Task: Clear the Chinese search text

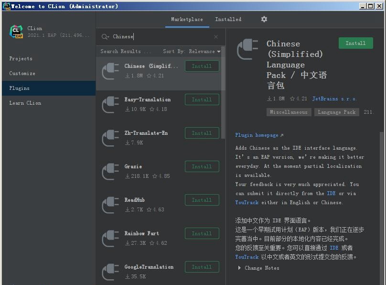Action: tap(216, 37)
